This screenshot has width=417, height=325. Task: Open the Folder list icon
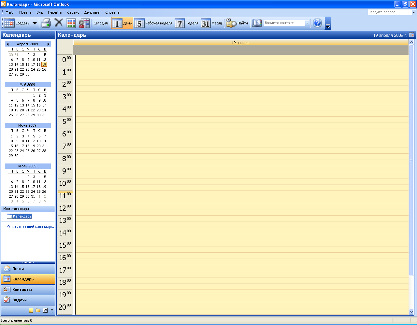pyautogui.click(x=38, y=310)
